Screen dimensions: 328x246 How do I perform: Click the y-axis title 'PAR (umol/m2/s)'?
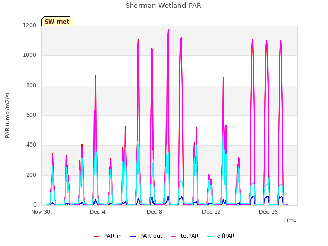coord(7,115)
